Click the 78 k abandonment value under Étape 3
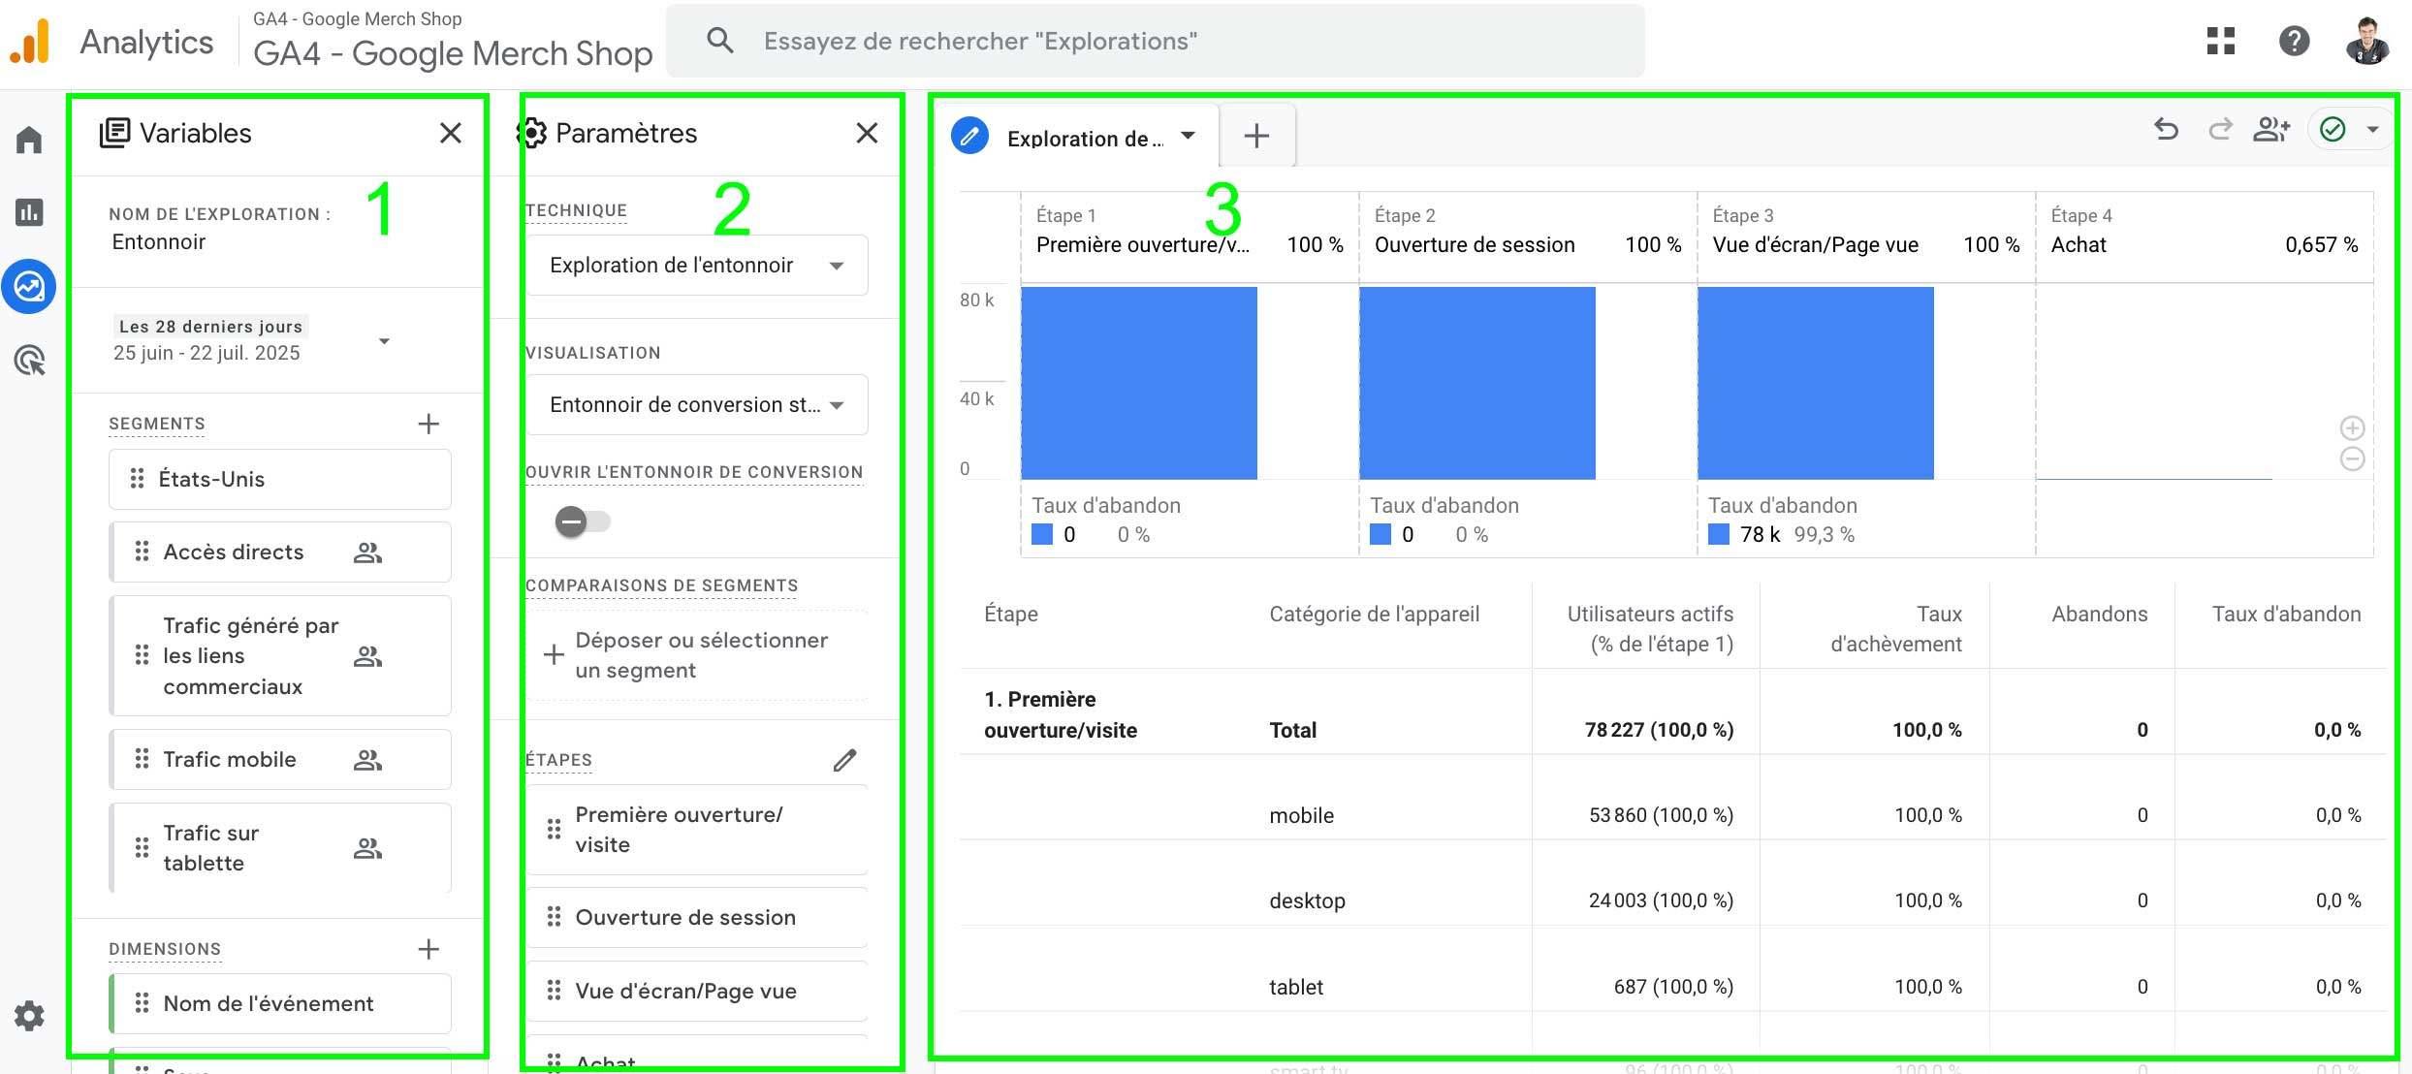Viewport: 2412px width, 1074px height. click(x=1760, y=535)
